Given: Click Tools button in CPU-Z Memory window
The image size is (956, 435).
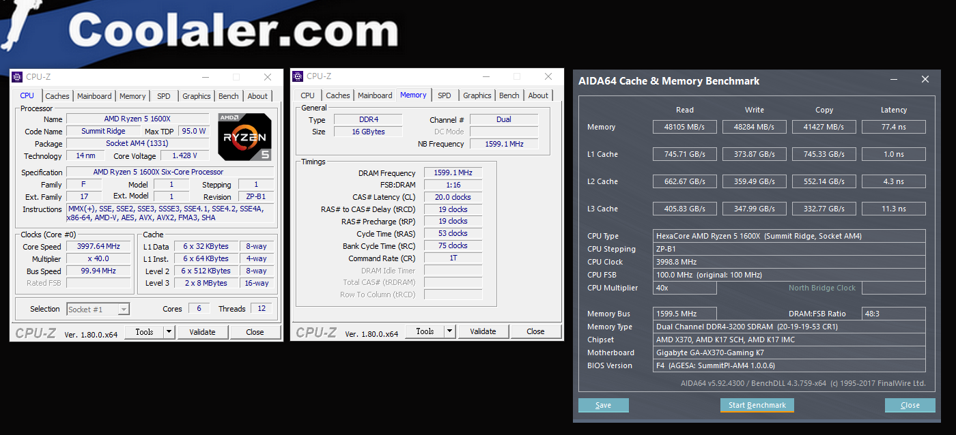Looking at the screenshot, I should pos(425,331).
